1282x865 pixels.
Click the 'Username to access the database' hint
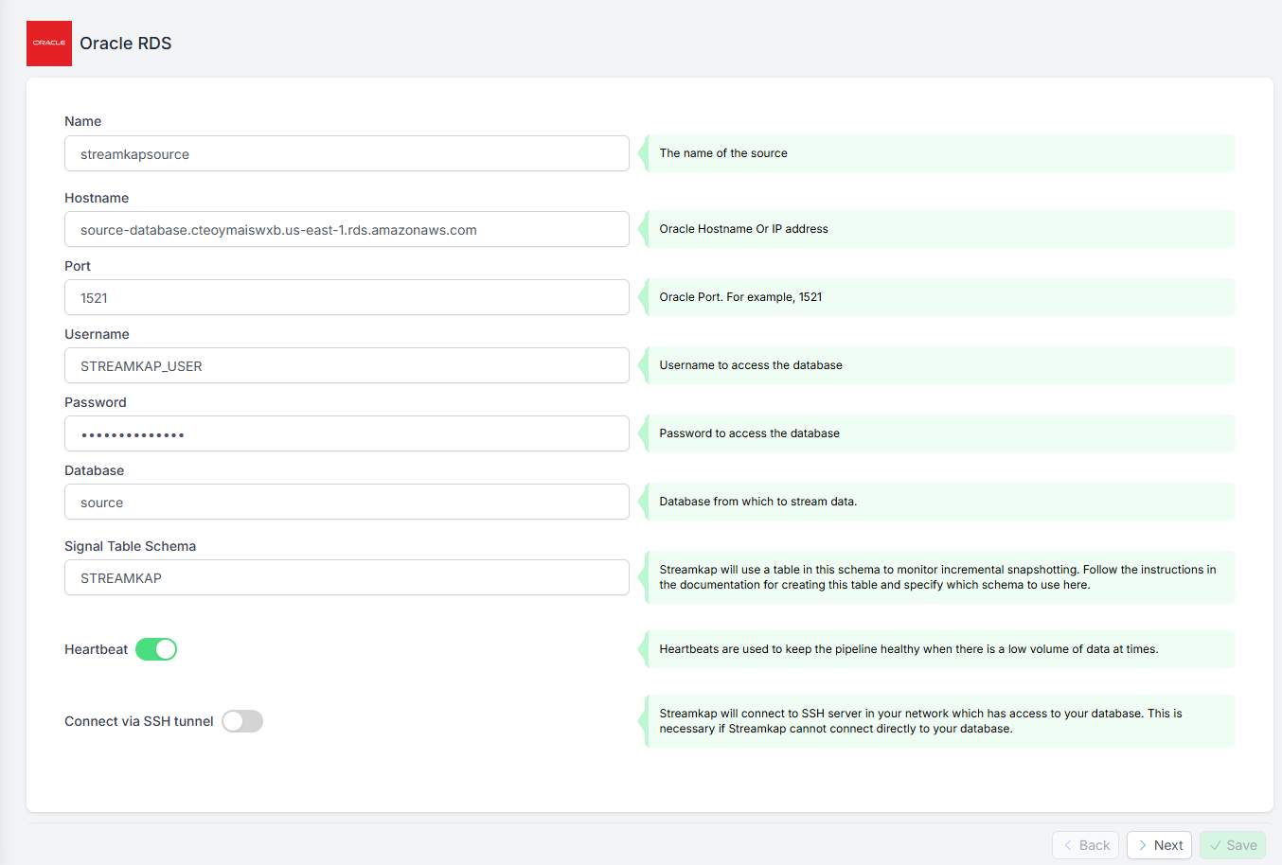751,365
